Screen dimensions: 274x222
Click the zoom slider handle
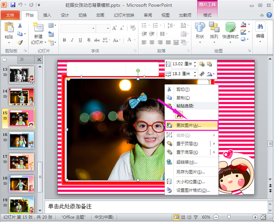[x=229, y=217]
